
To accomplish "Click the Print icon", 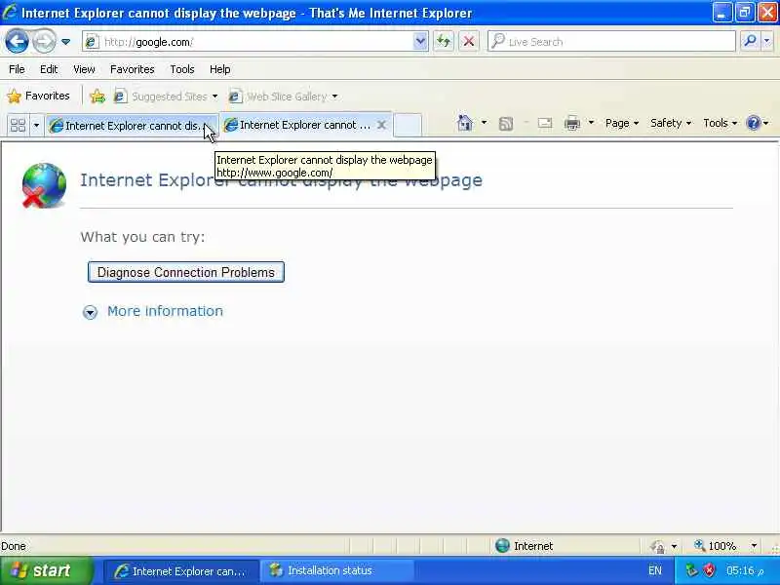I will pyautogui.click(x=572, y=123).
